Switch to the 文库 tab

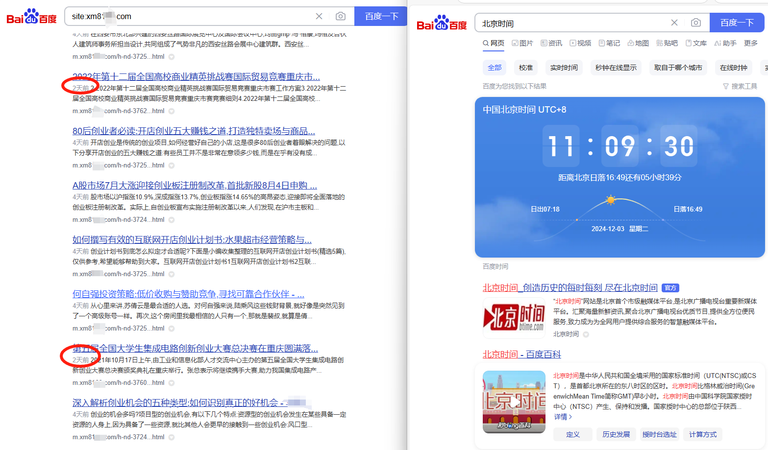(696, 43)
